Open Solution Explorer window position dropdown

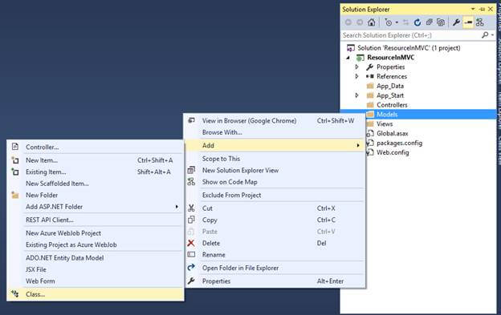(x=473, y=10)
